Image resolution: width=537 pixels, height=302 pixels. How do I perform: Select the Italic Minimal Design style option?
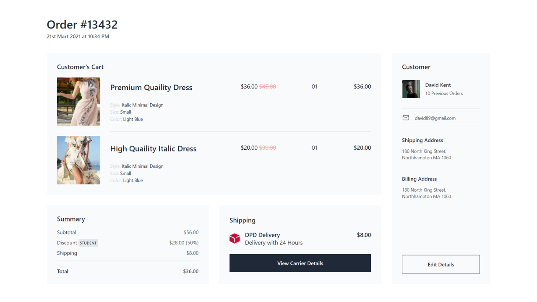142,105
